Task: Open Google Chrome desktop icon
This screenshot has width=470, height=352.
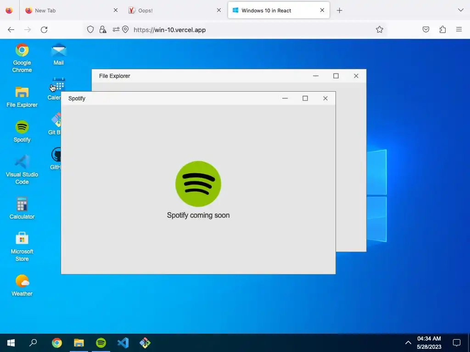Action: coord(22,58)
